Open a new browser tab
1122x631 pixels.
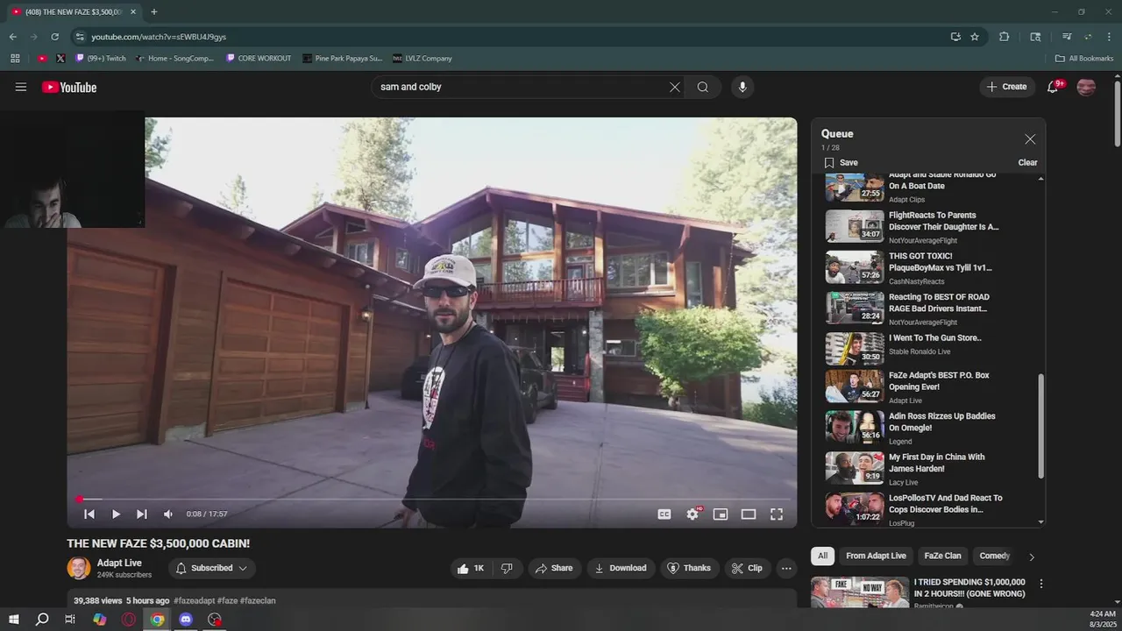coord(154,11)
